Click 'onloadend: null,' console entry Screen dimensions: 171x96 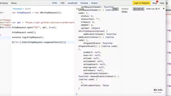pos(94,61)
